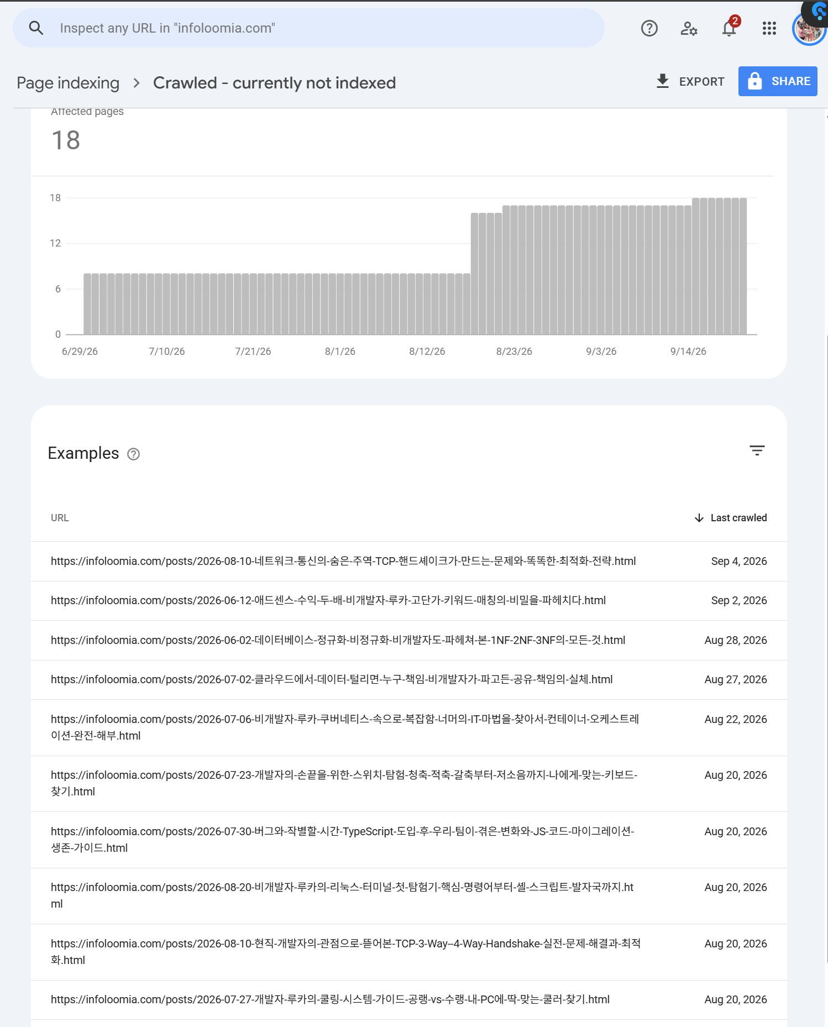
Task: Open the 2026-08-10 네트워크-통신의-숨은-주역 URL row
Action: click(x=409, y=561)
